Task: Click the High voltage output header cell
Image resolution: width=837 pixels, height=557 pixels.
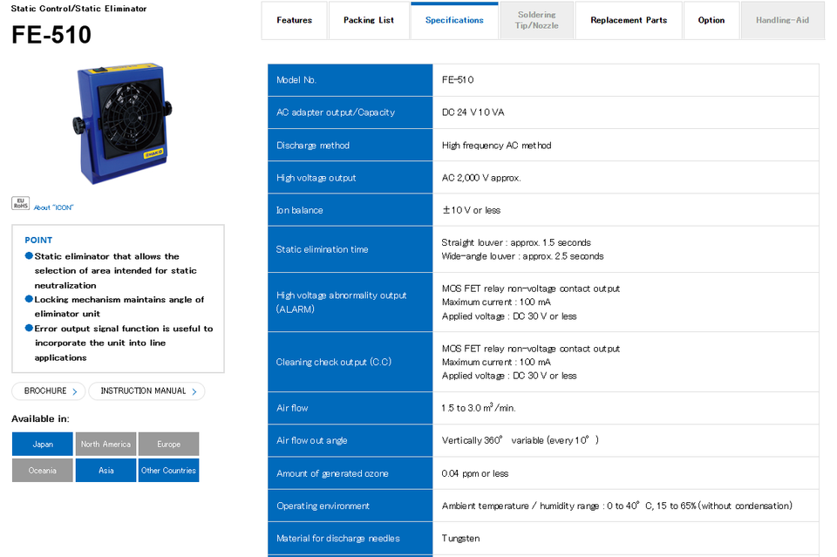Action: coord(350,178)
